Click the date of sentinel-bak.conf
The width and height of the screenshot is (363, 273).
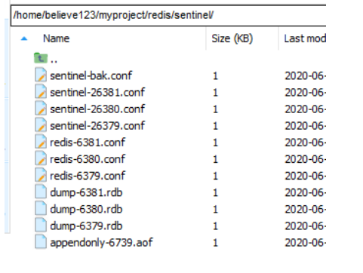305,75
